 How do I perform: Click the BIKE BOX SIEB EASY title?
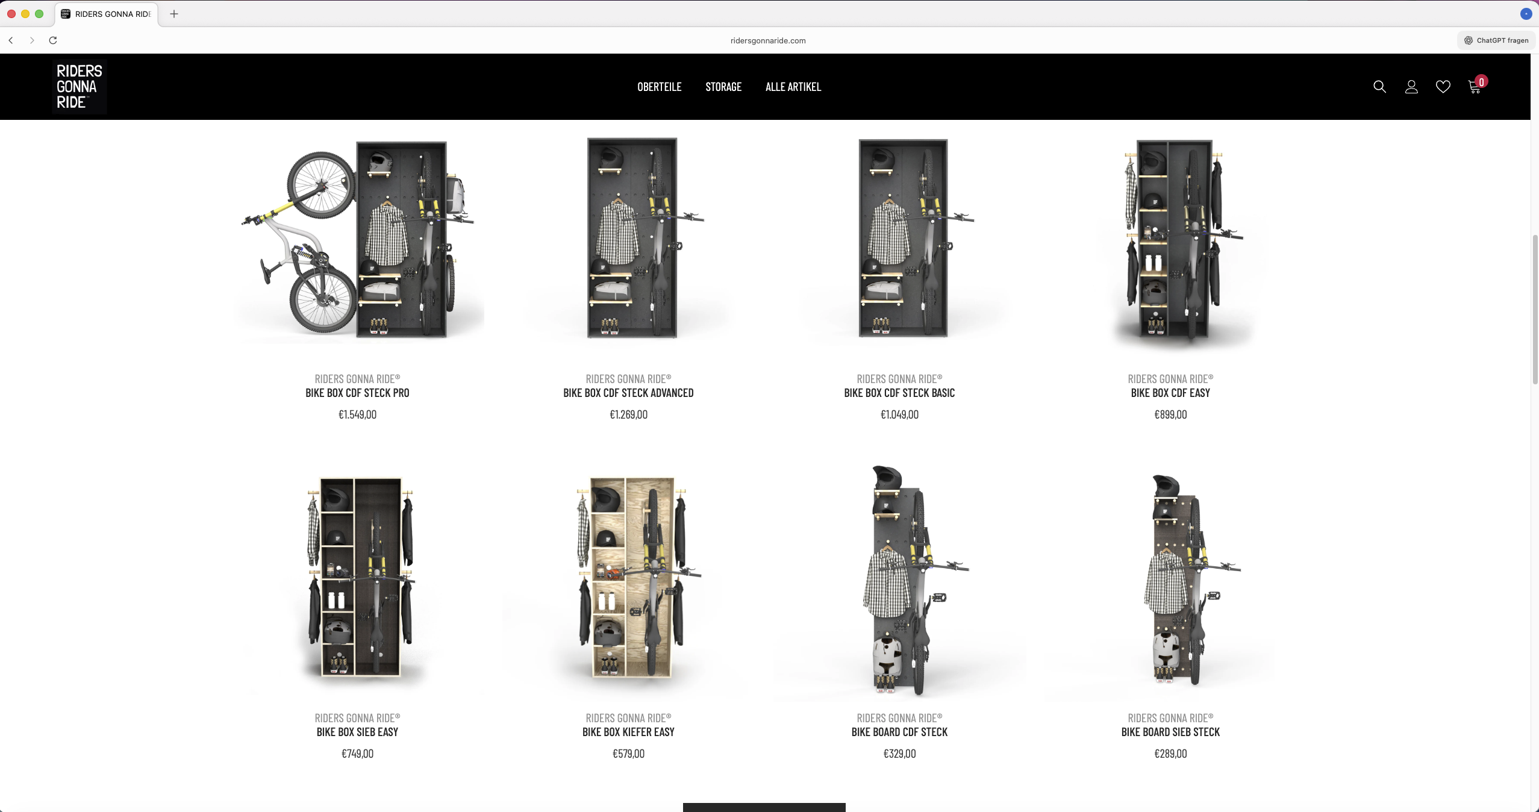tap(357, 732)
